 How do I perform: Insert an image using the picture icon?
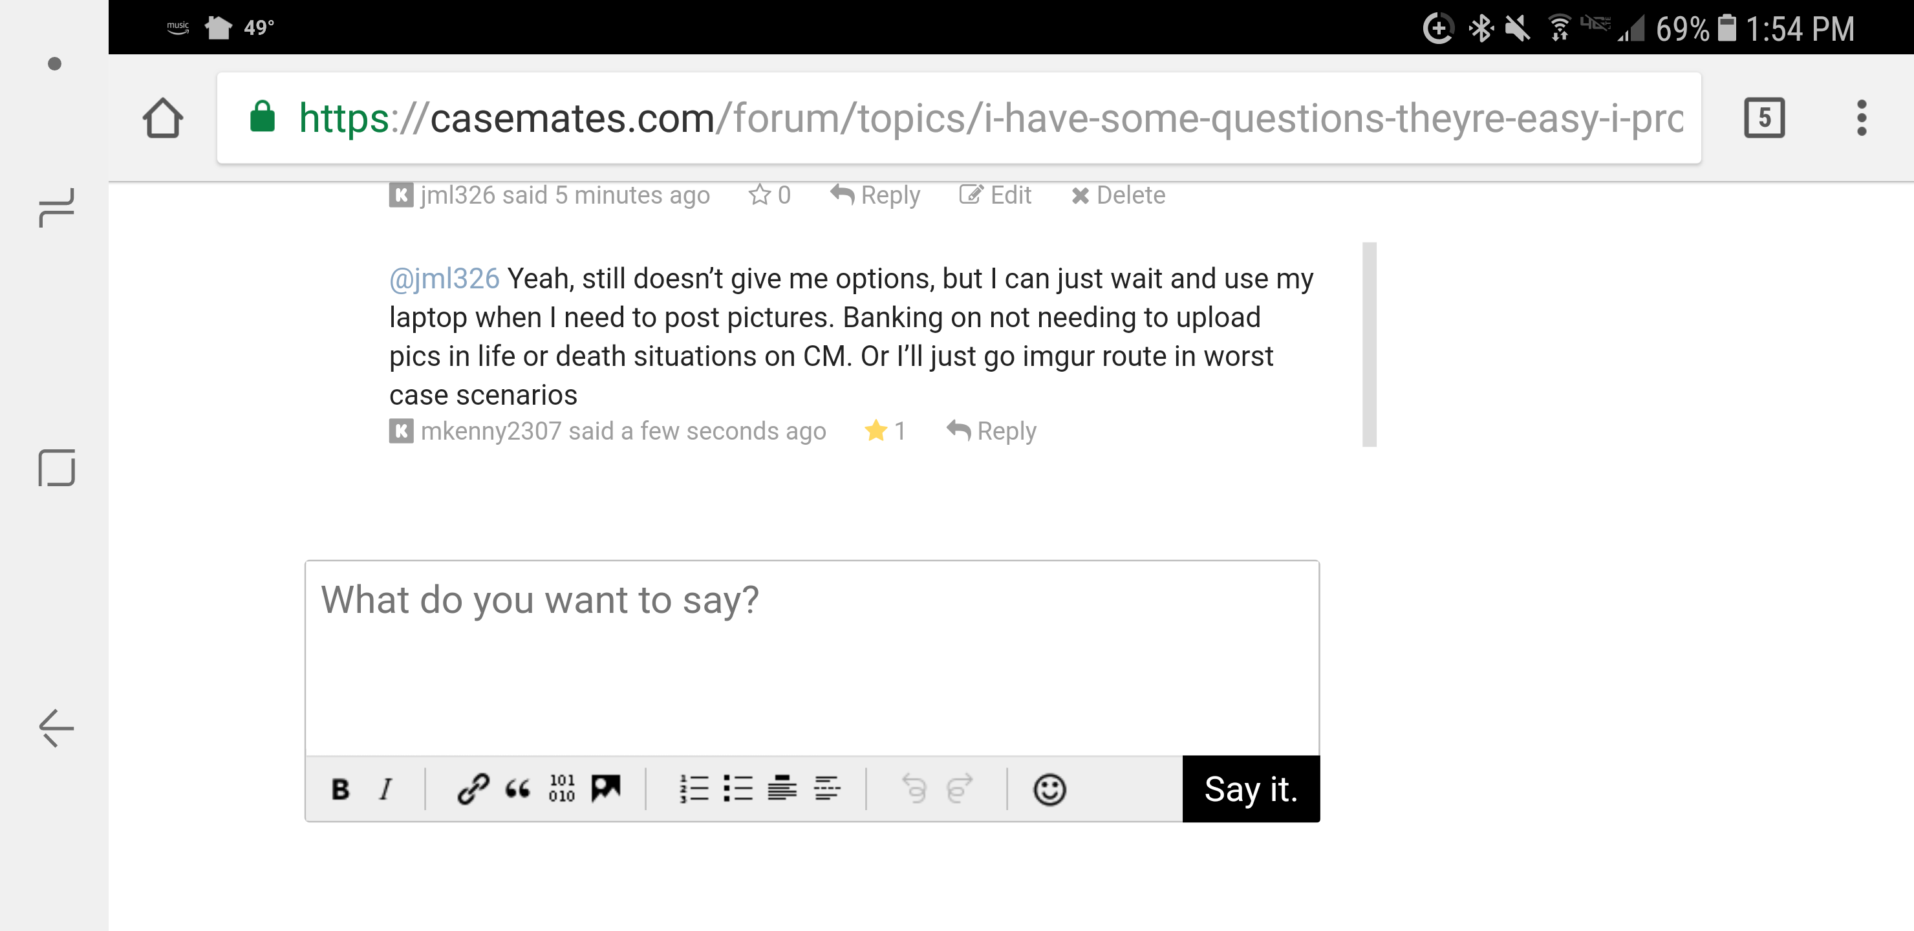point(607,789)
